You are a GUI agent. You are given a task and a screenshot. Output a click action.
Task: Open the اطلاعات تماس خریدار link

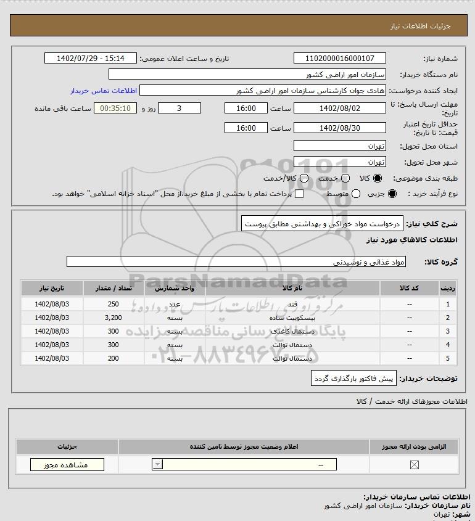tap(104, 91)
